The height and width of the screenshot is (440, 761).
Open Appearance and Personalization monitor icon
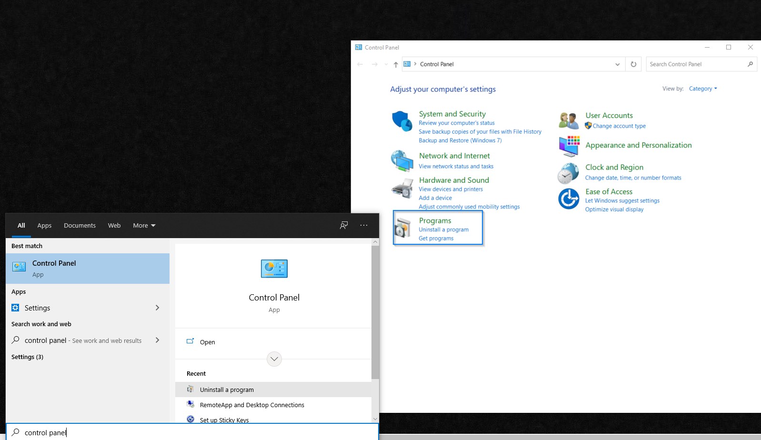[569, 146]
